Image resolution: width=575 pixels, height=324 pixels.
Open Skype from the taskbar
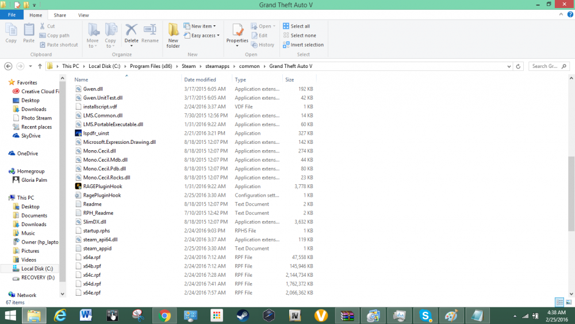click(x=425, y=315)
